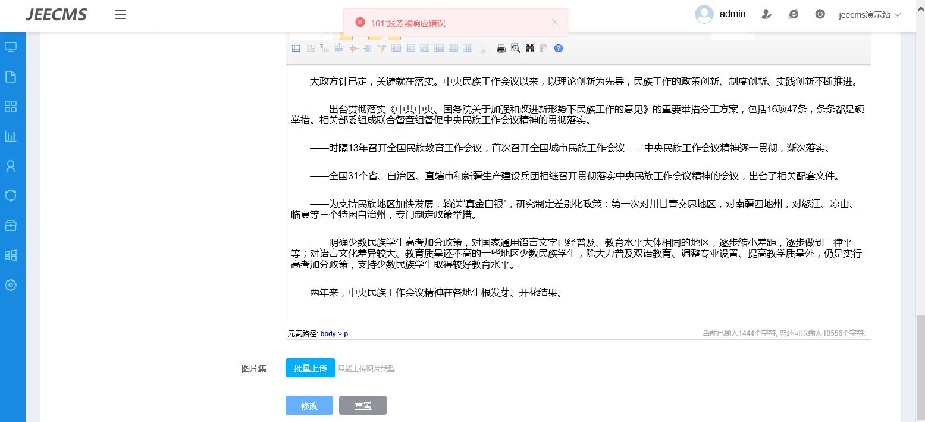925x422 pixels.
Task: Open the editor help question-mark icon
Action: coord(558,49)
